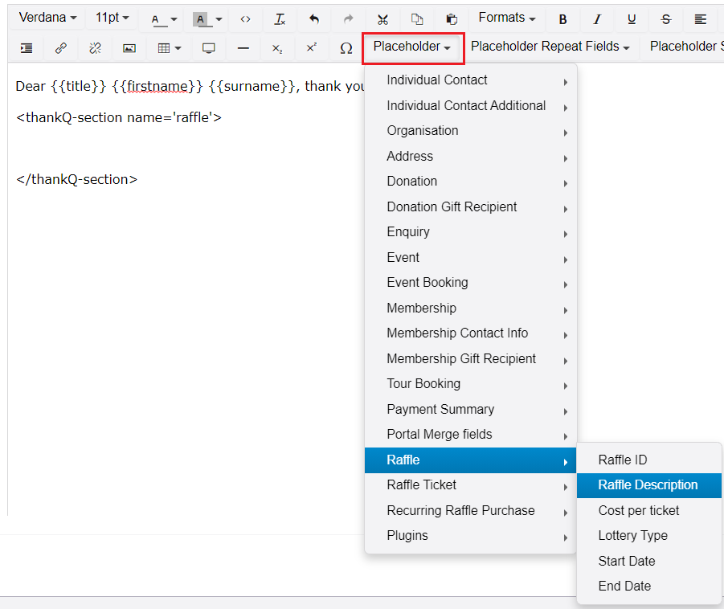Open the Organisation submenu

point(471,131)
